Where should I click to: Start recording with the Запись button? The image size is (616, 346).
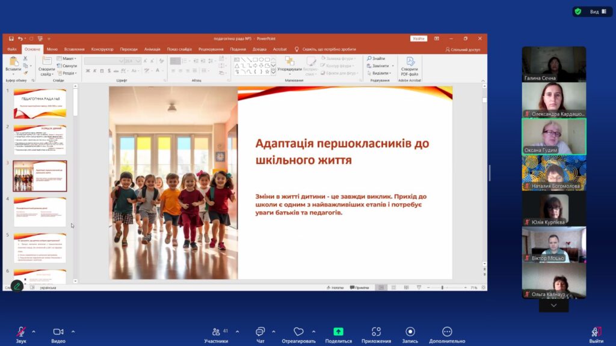click(410, 332)
